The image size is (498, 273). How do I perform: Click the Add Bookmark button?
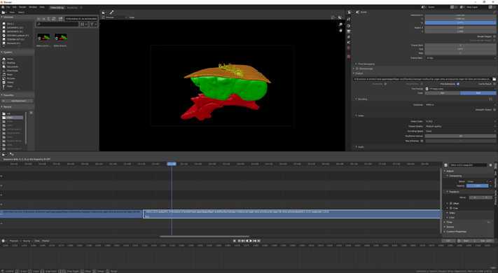click(18, 101)
